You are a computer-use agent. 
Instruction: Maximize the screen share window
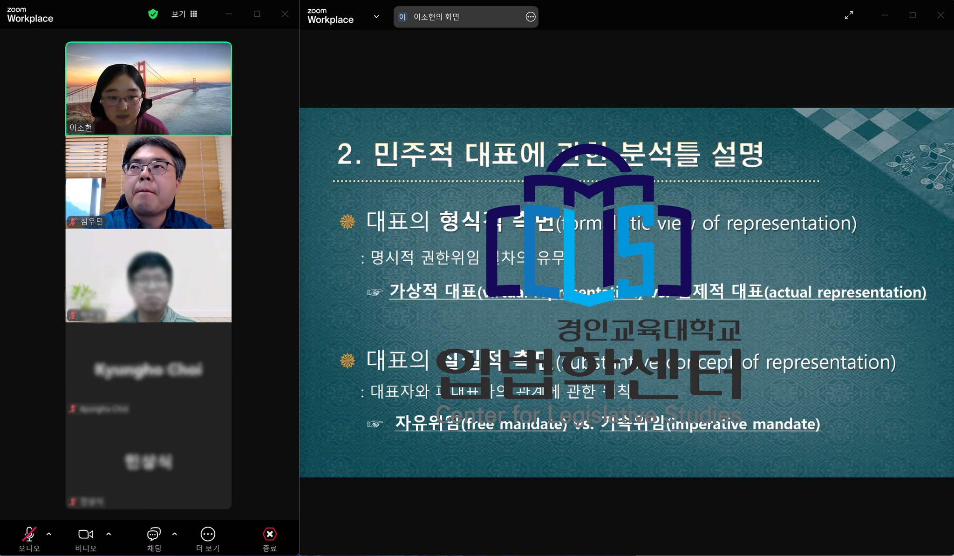(913, 15)
